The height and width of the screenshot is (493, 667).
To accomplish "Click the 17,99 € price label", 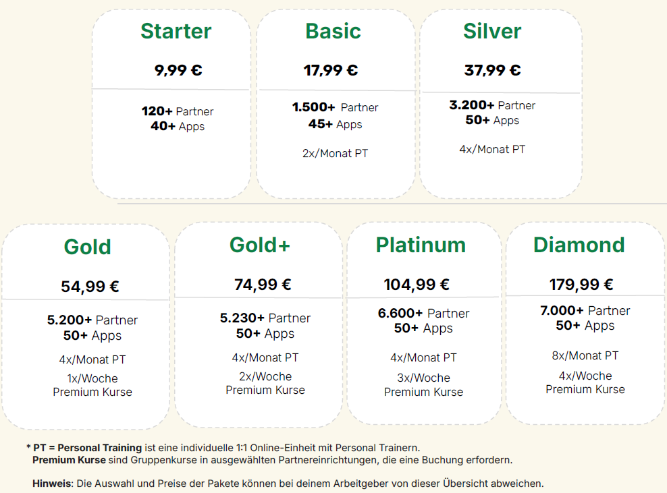I will click(x=330, y=70).
